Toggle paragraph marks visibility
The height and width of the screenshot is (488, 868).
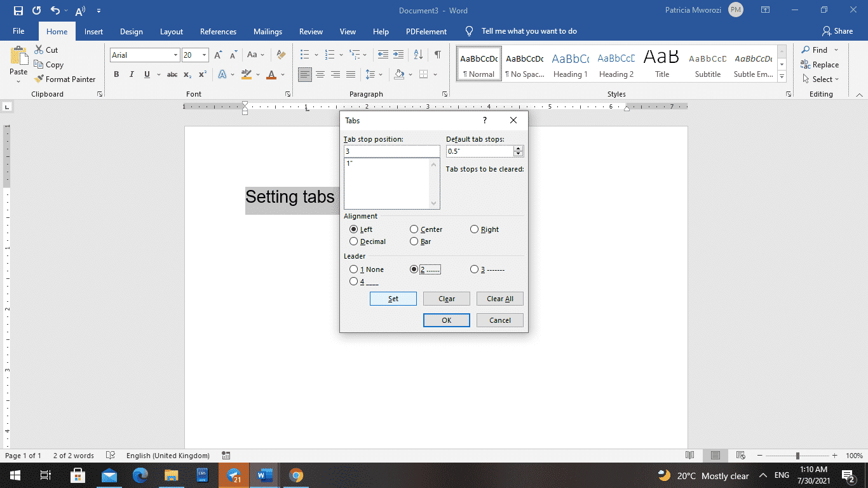tap(437, 55)
